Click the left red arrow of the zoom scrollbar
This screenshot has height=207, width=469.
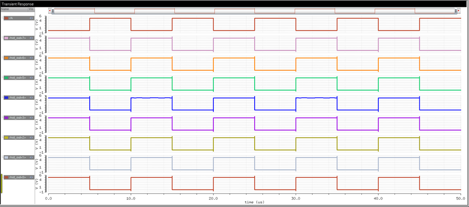click(x=50, y=11)
